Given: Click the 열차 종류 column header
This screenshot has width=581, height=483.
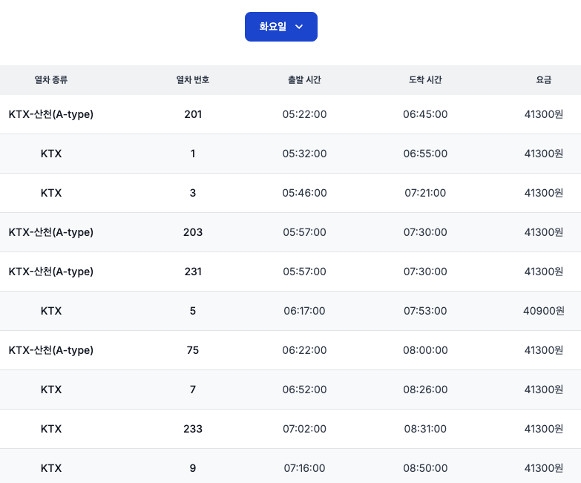Looking at the screenshot, I should click(x=51, y=80).
